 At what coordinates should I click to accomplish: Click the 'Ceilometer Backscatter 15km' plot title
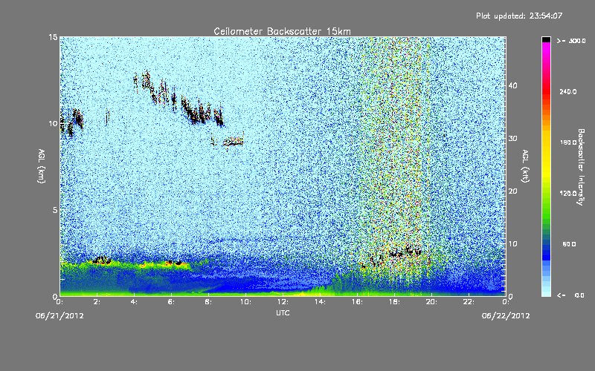click(282, 31)
